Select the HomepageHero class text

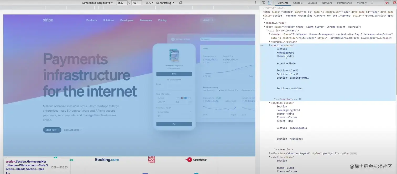[285, 53]
